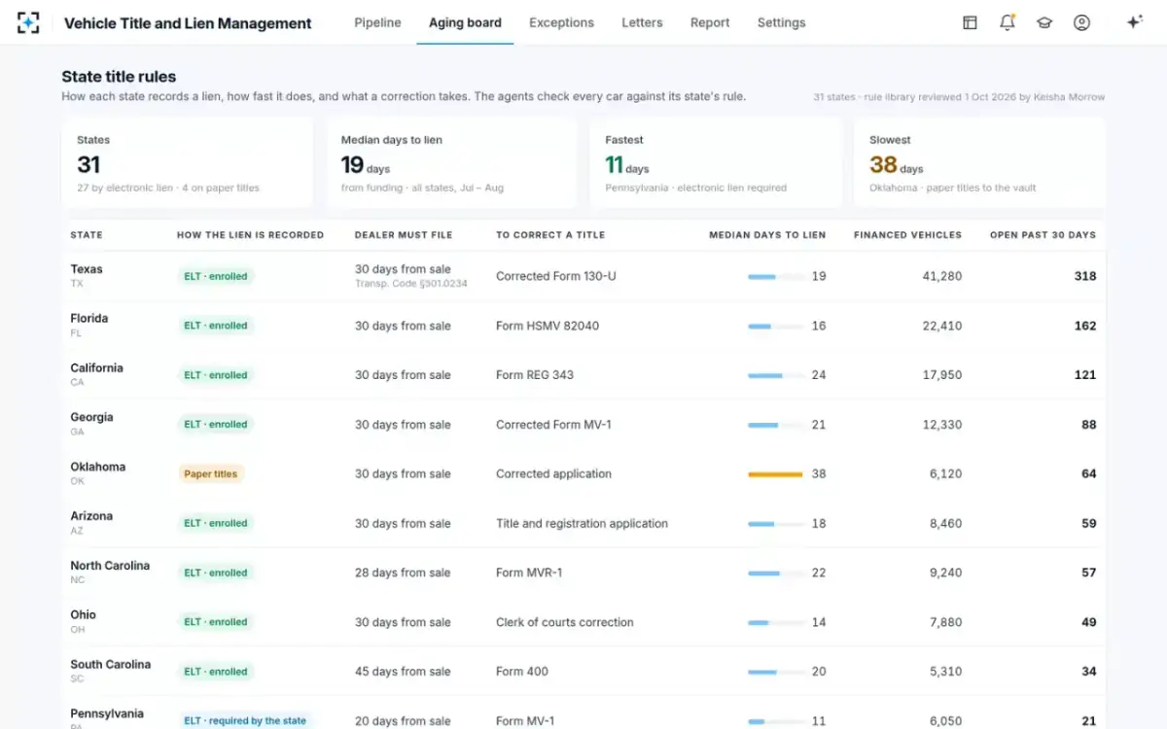View the Report tab

(x=710, y=22)
